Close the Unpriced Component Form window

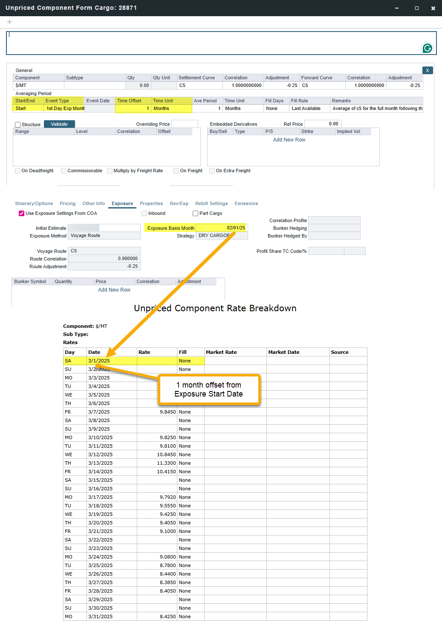[x=433, y=8]
